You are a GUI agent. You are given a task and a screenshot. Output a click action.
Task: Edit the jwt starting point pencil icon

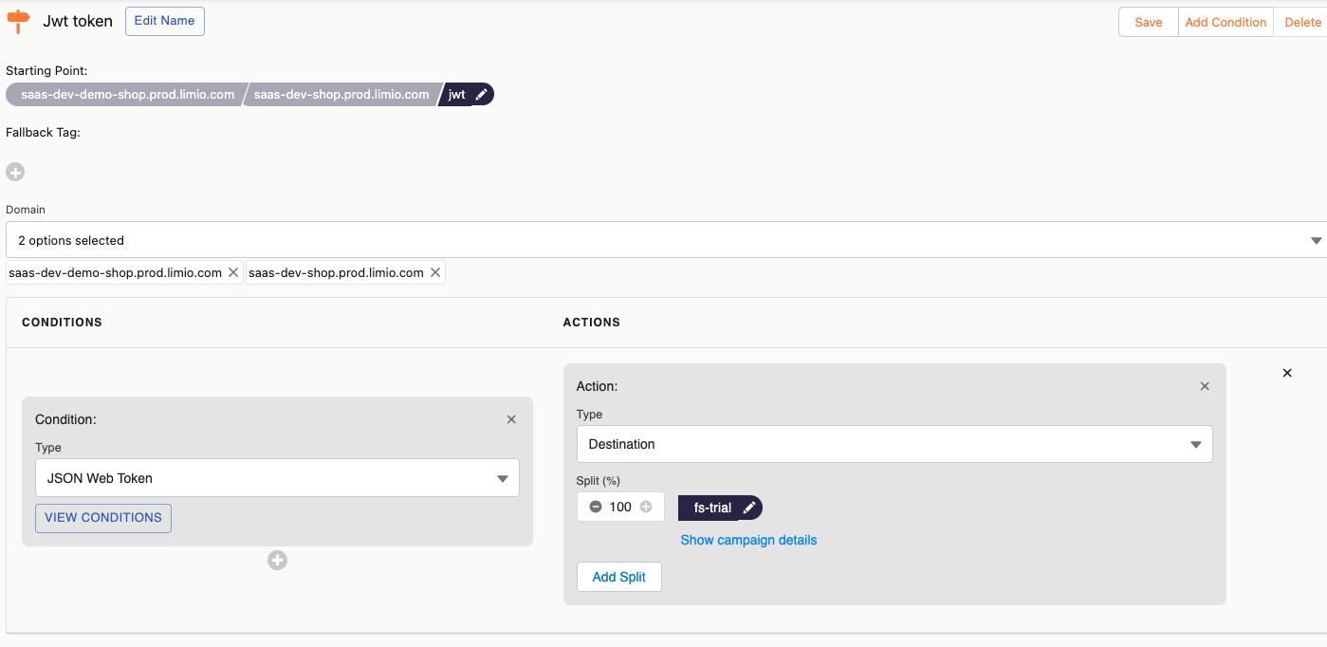click(482, 95)
